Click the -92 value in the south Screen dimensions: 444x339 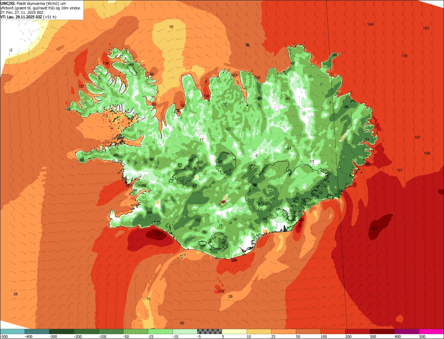pyautogui.click(x=198, y=220)
